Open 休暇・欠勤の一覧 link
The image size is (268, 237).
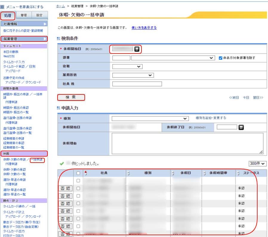point(15,174)
